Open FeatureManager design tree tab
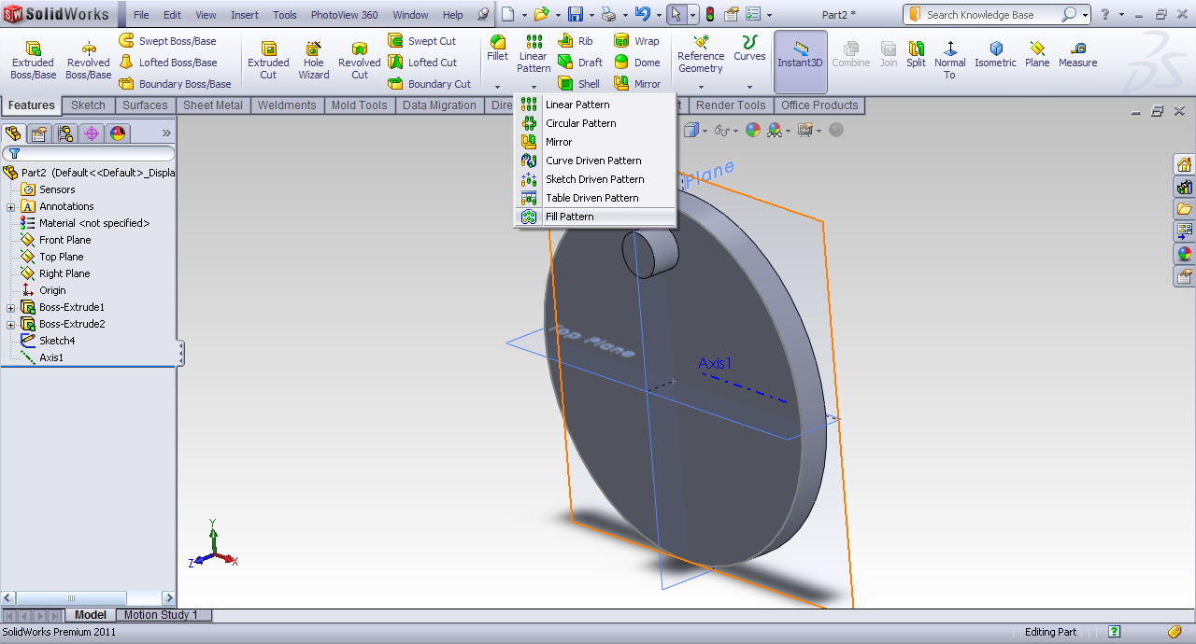 (13, 133)
